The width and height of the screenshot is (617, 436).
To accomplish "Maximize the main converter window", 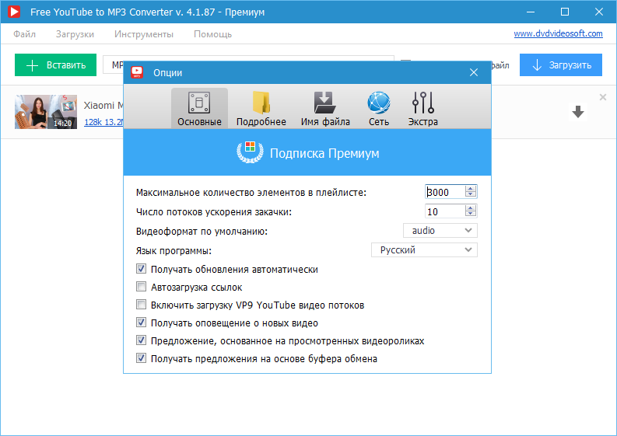I will [x=565, y=12].
